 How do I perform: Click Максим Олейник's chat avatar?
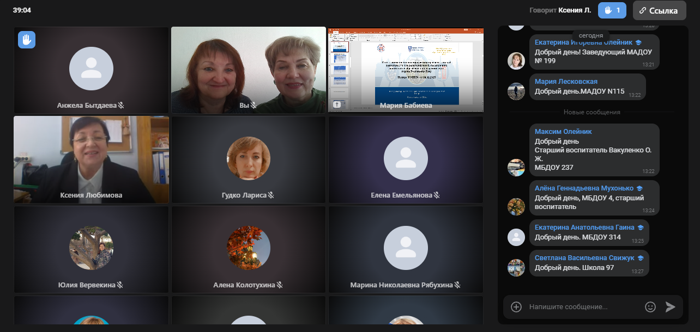[516, 168]
